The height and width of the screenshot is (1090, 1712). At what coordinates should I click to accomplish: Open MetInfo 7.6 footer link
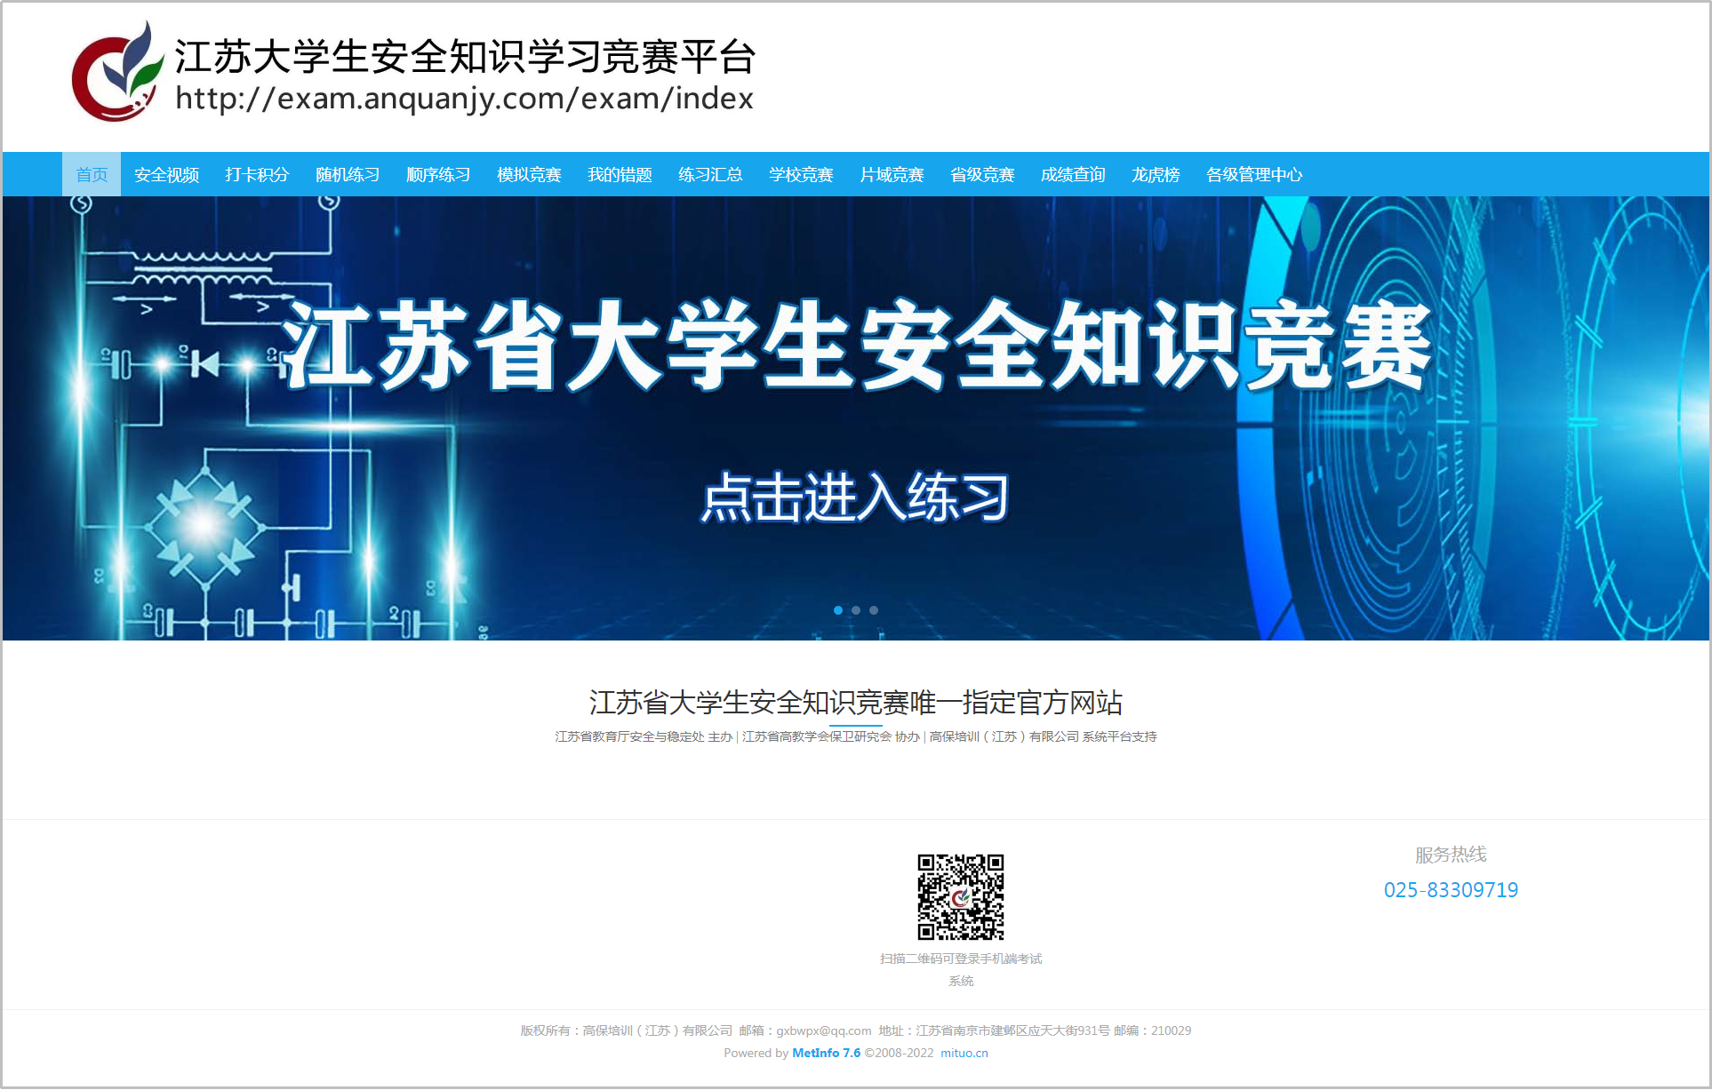826,1053
